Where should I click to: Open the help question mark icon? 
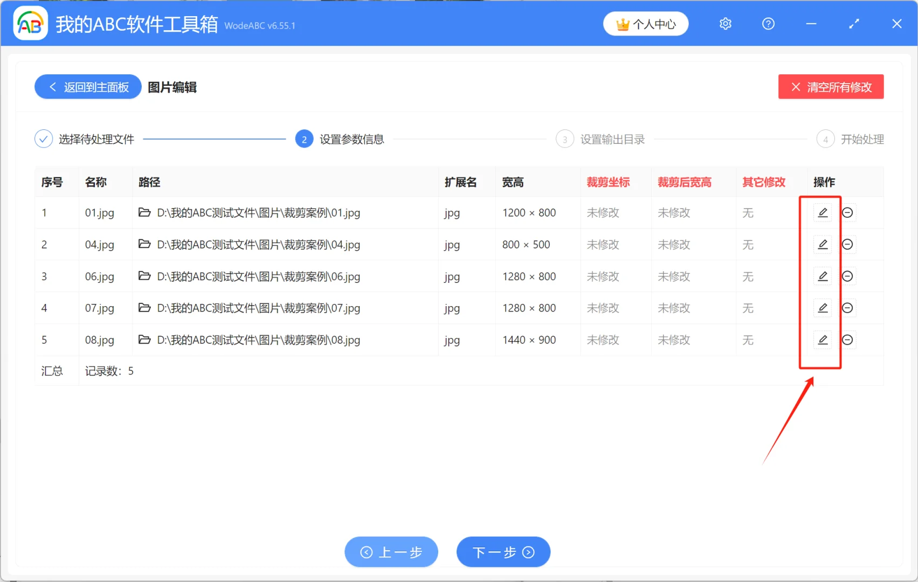pyautogui.click(x=768, y=24)
